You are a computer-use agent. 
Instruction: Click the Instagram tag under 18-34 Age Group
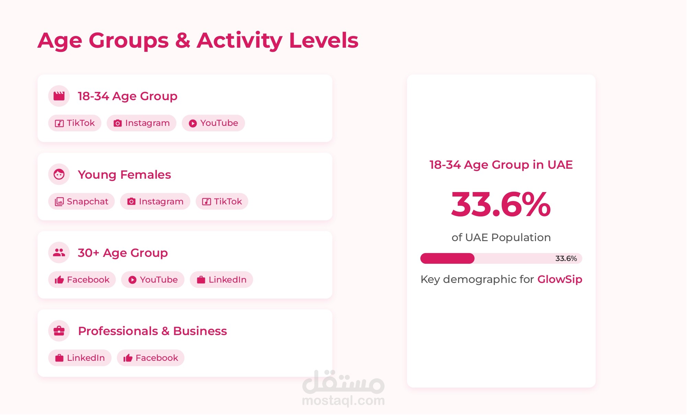(x=141, y=123)
